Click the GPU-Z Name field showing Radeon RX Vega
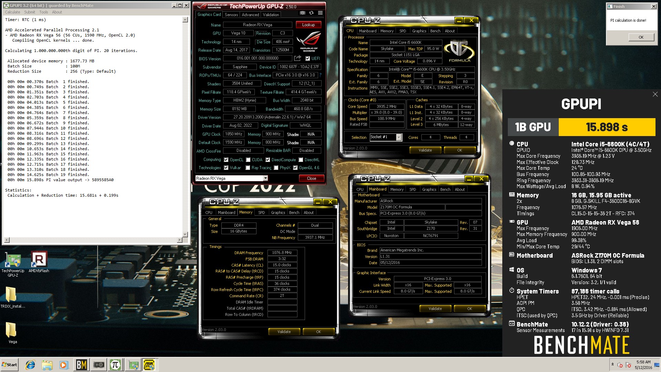 point(258,25)
